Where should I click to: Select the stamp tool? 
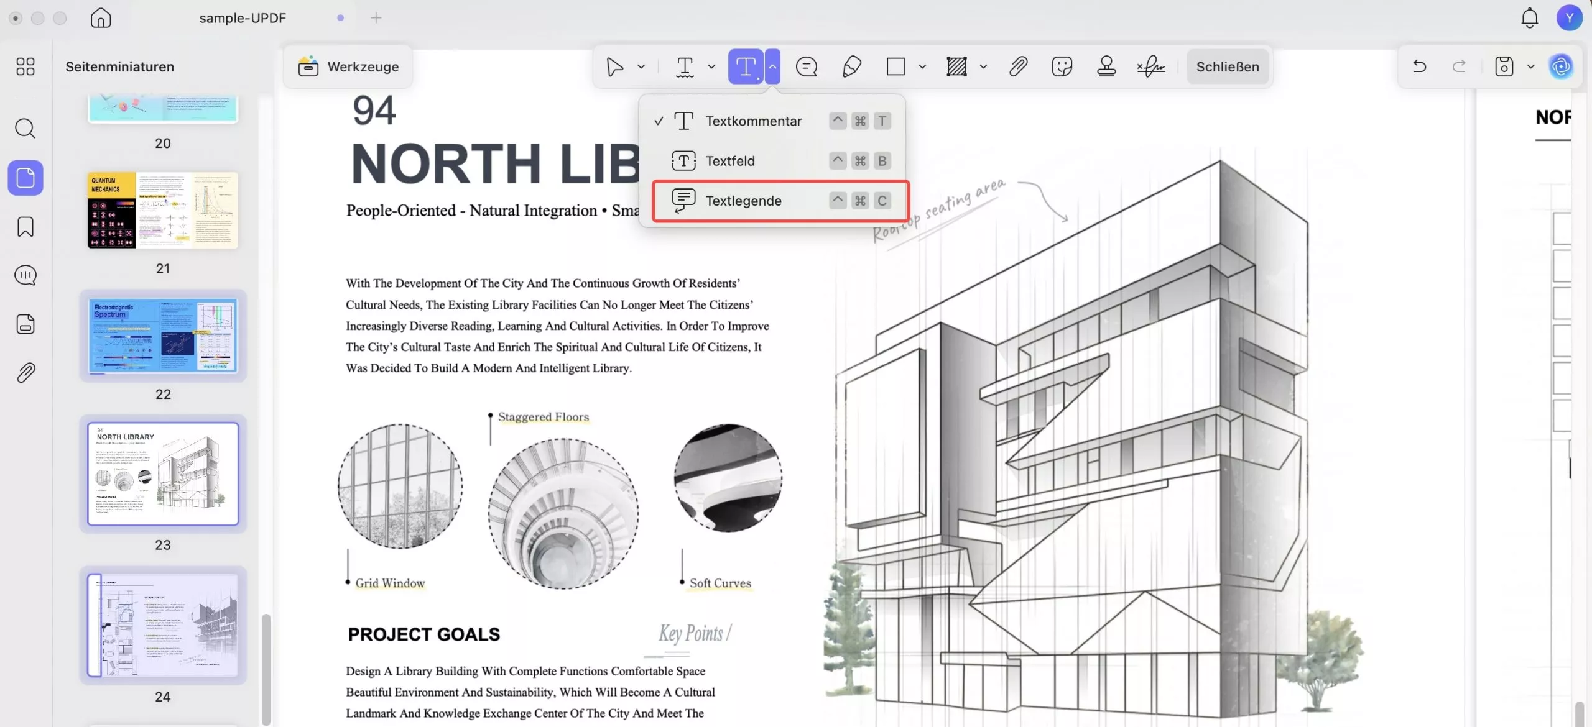click(x=1106, y=66)
